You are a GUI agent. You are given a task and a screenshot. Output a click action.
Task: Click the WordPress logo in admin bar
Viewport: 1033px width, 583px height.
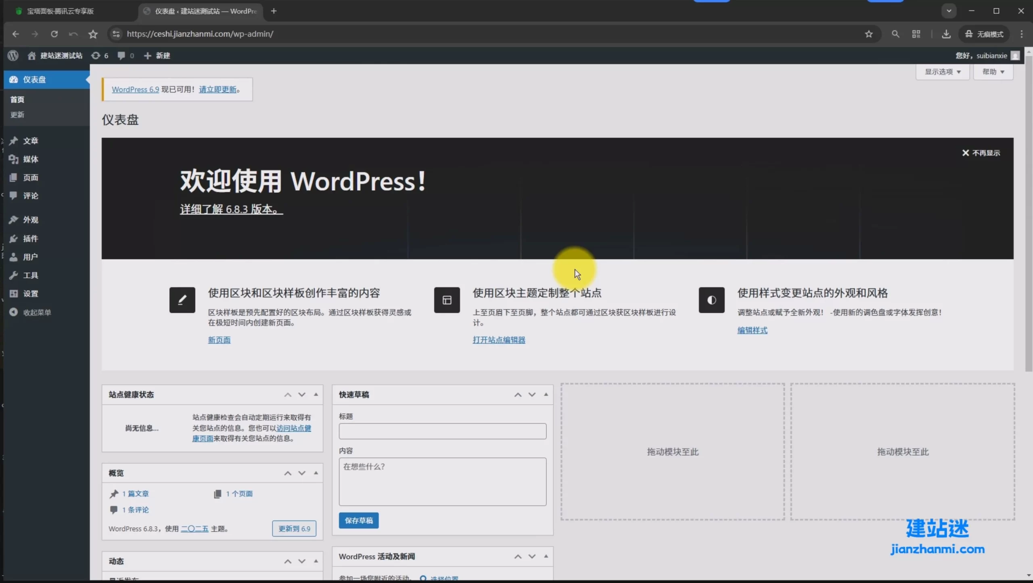(x=13, y=56)
